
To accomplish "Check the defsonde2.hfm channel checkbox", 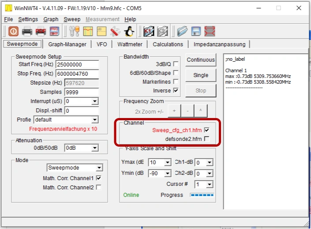I will click(207, 139).
